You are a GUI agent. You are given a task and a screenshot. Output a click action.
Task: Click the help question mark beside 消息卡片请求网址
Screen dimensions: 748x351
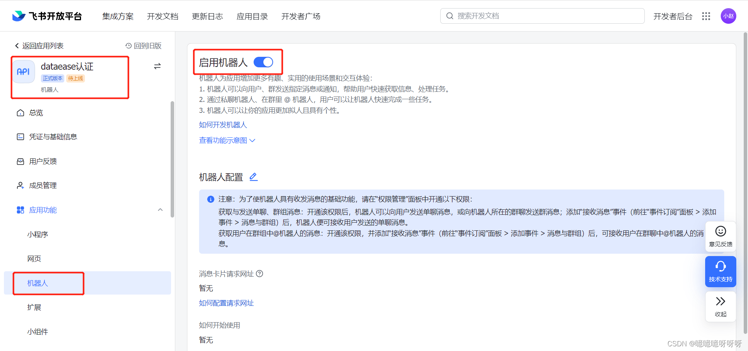click(x=259, y=274)
